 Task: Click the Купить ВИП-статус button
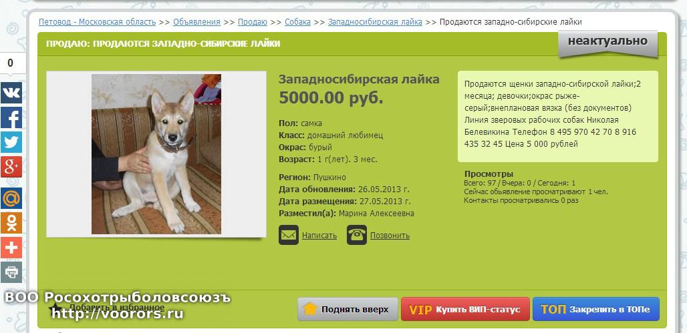coord(465,310)
